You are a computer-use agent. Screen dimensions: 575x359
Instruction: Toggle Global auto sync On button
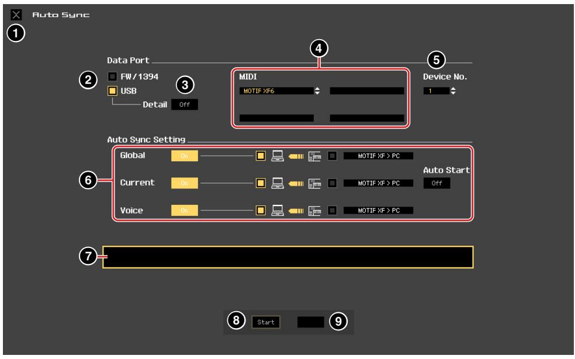pos(185,156)
